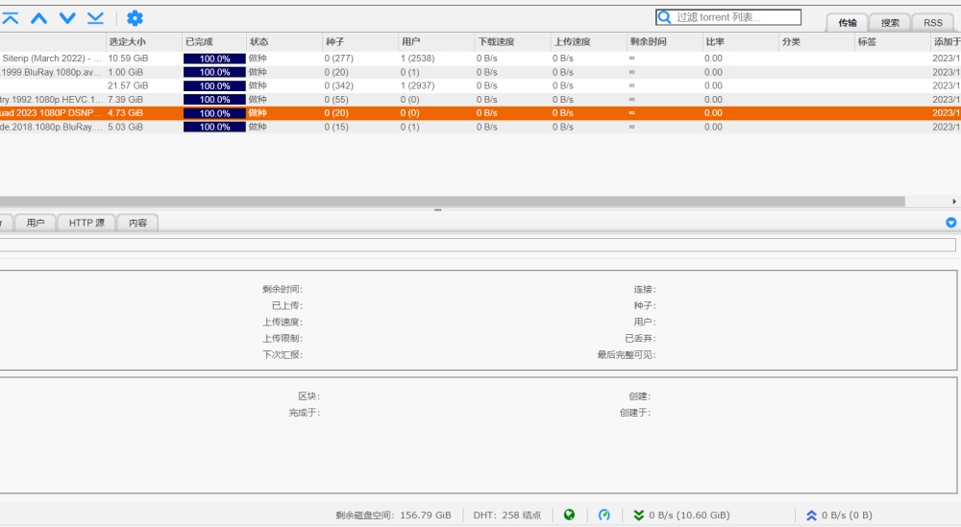Viewport: 961px width, 527px height.
Task: Click the 下次汇报 label
Action: click(x=283, y=355)
